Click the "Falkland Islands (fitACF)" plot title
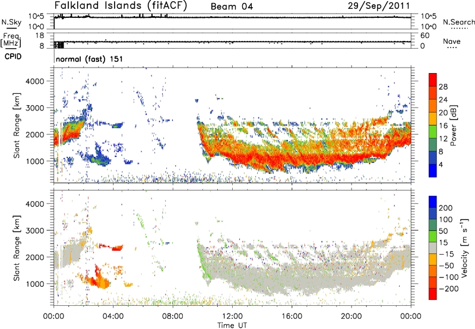Image resolution: width=475 pixels, height=329 pixels. pyautogui.click(x=121, y=5)
